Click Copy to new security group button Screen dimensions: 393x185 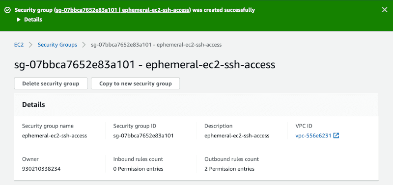pyautogui.click(x=136, y=83)
